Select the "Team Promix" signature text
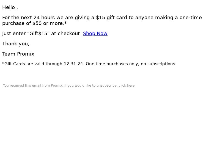Viewport: 220px width, 165px height. tap(18, 54)
